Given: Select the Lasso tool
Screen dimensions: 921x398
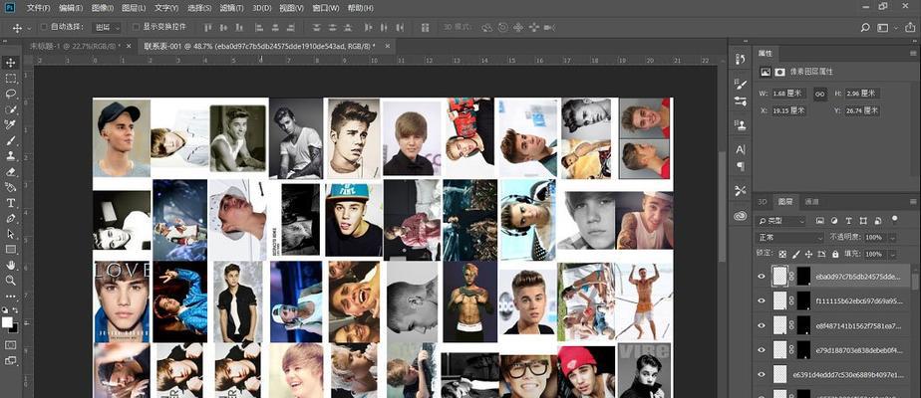Looking at the screenshot, I should pos(11,94).
